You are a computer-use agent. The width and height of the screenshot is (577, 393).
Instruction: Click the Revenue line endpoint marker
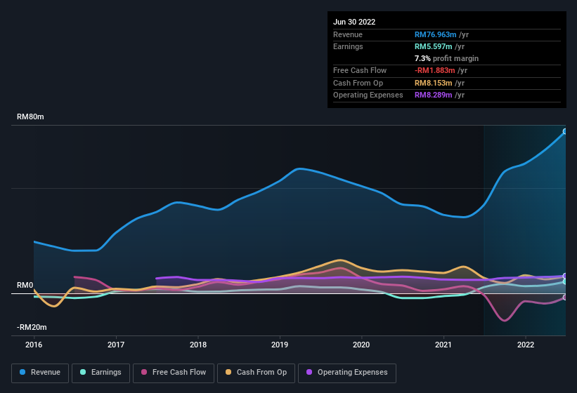click(564, 131)
